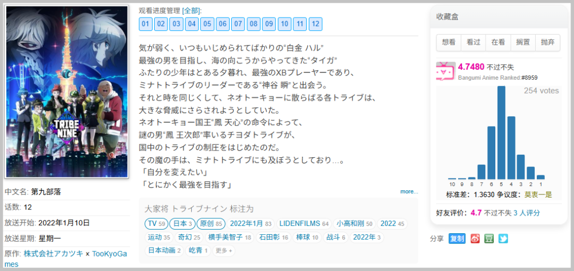Open the 小高和刚 tag
Screen dimensions: 574x271
coord(354,223)
